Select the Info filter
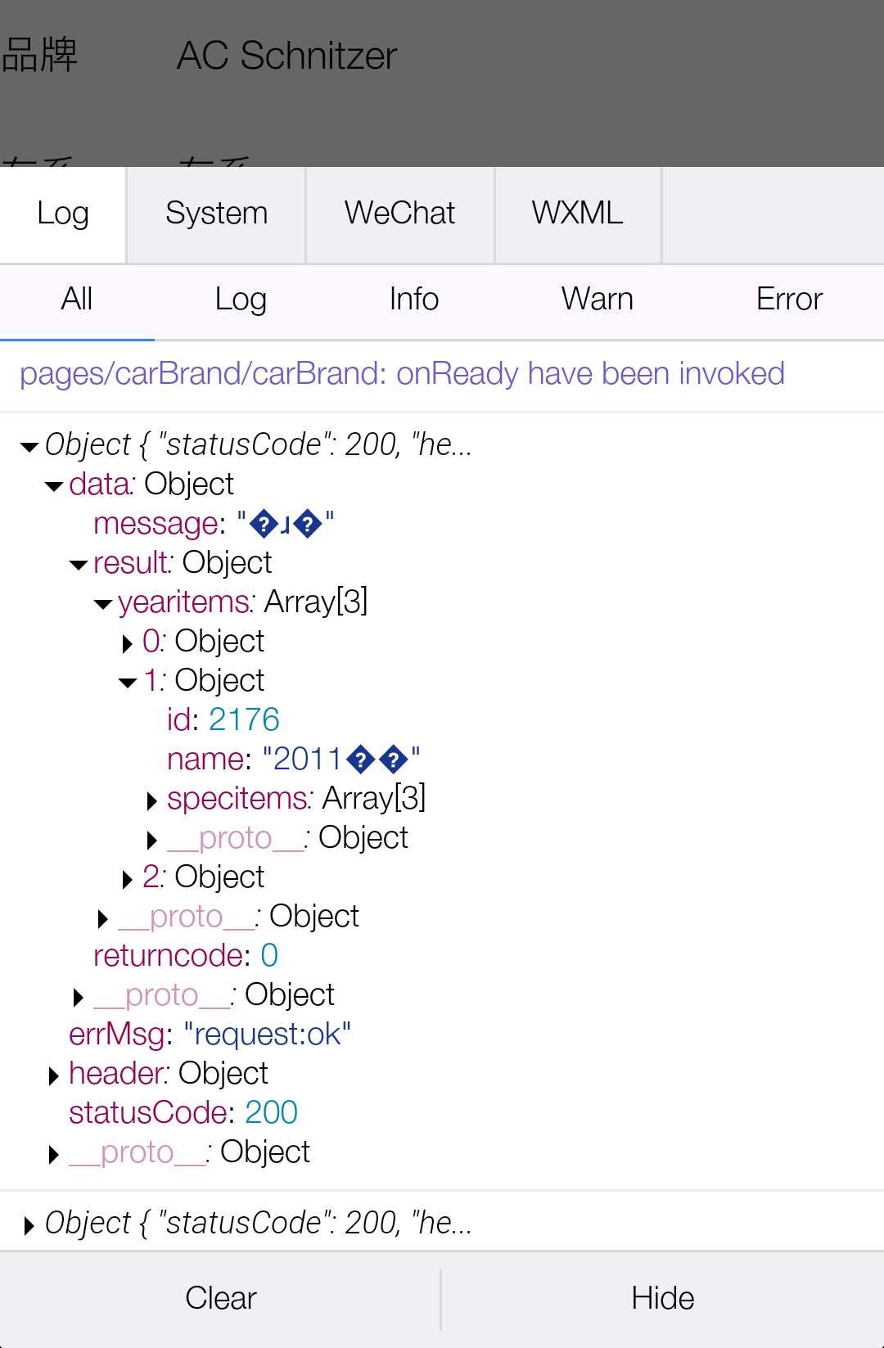 (413, 300)
